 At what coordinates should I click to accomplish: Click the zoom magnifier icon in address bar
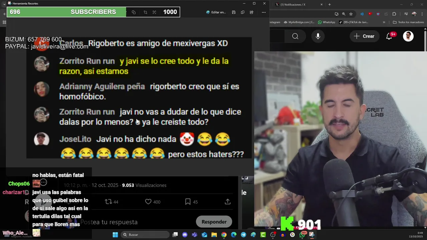click(344, 14)
